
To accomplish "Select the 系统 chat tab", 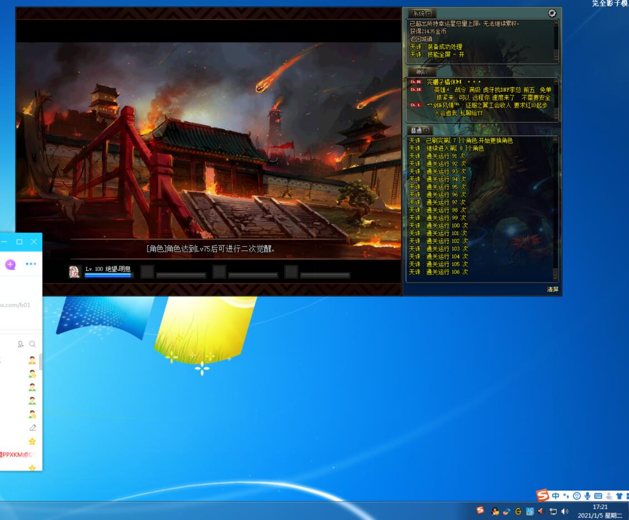I will pyautogui.click(x=418, y=13).
